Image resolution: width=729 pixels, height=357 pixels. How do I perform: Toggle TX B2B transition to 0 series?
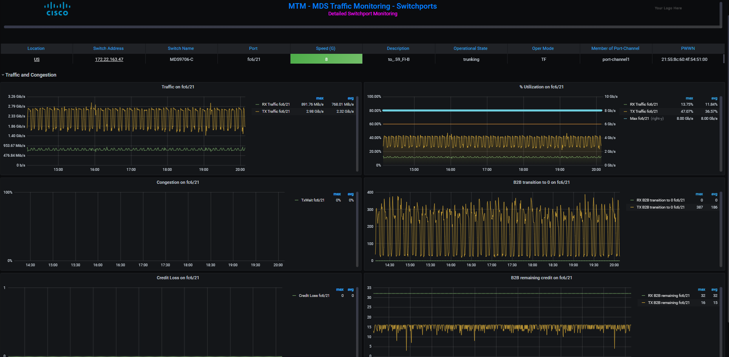pyautogui.click(x=660, y=207)
